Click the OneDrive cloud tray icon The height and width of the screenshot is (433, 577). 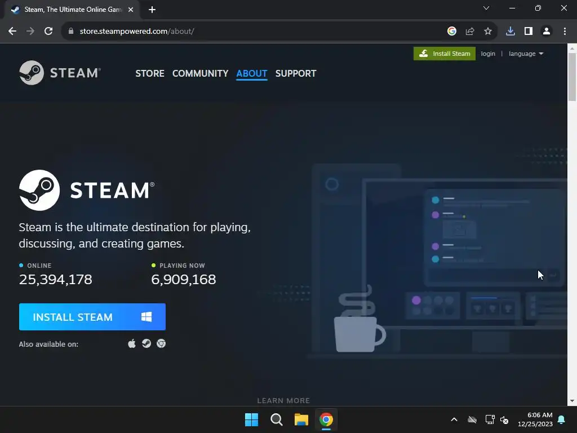click(x=472, y=419)
